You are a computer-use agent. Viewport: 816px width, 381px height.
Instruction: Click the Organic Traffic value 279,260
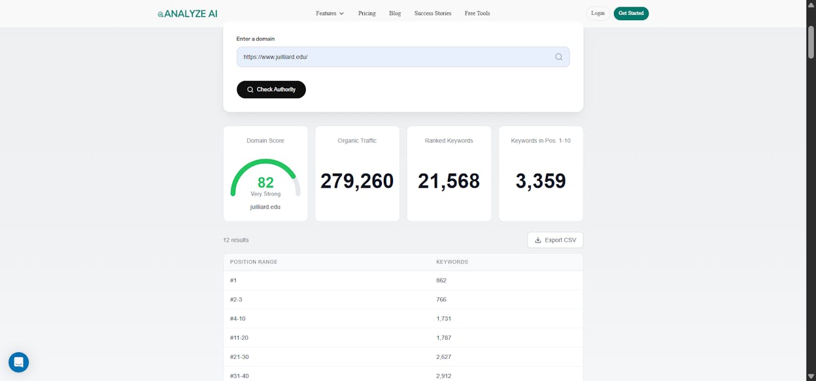(357, 181)
